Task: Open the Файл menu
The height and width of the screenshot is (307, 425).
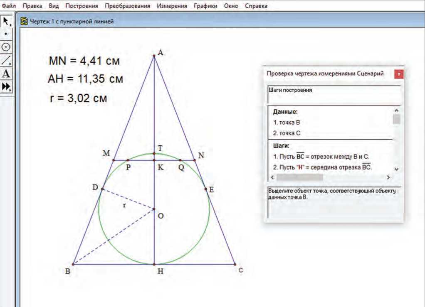Action: (9, 6)
